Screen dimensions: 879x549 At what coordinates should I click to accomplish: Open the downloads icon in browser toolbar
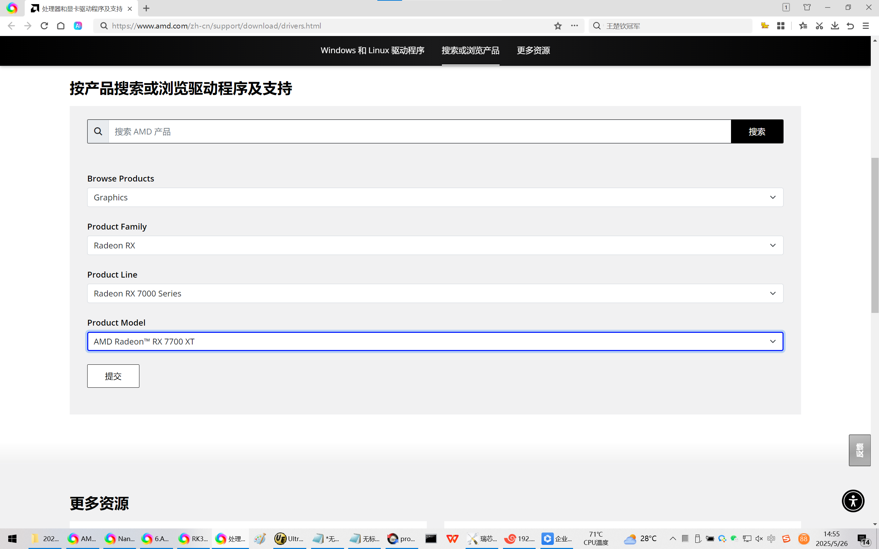pyautogui.click(x=835, y=26)
